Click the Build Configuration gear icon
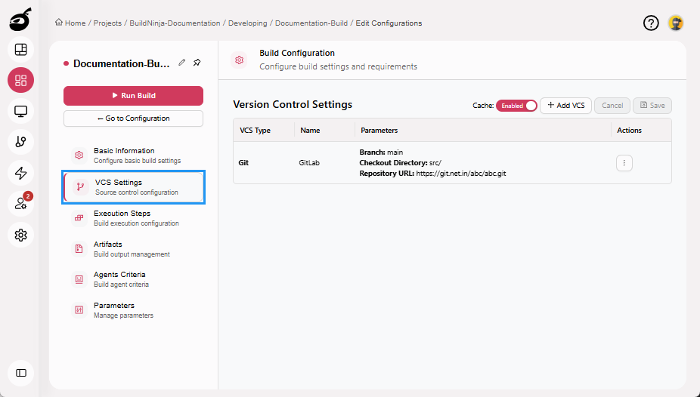This screenshot has height=397, width=700. pyautogui.click(x=240, y=60)
